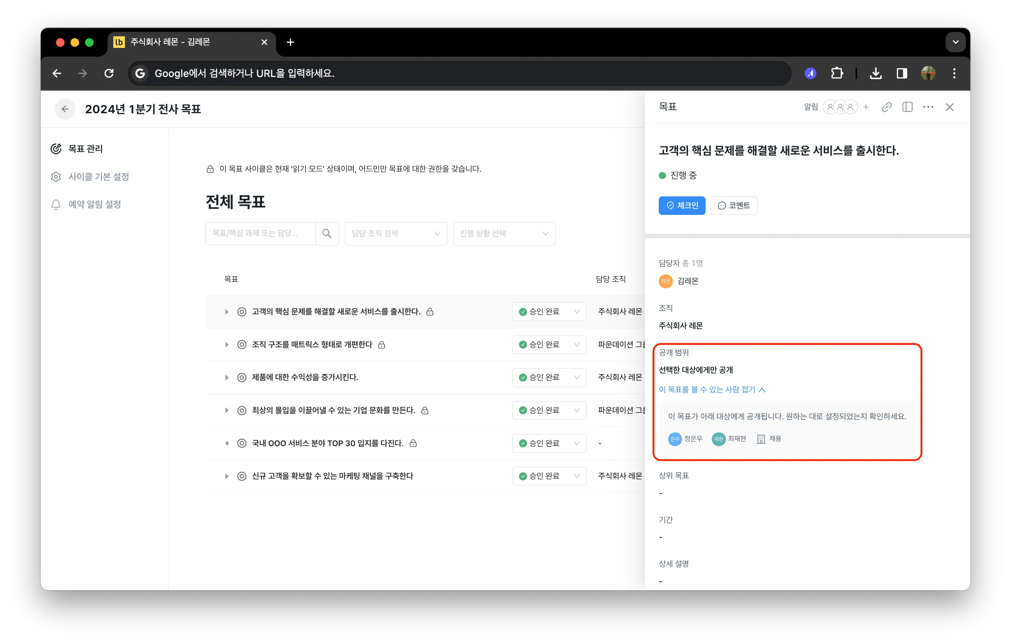Expand the 조직 구조를 매트릭스 형태로 개편한다 row
The height and width of the screenshot is (644, 1011).
point(227,345)
